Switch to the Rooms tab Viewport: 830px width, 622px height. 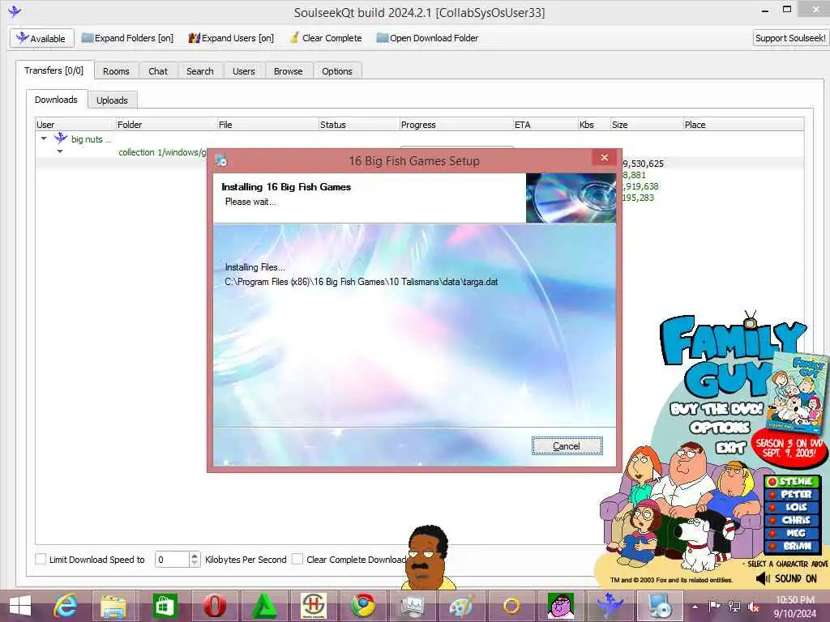tap(117, 71)
